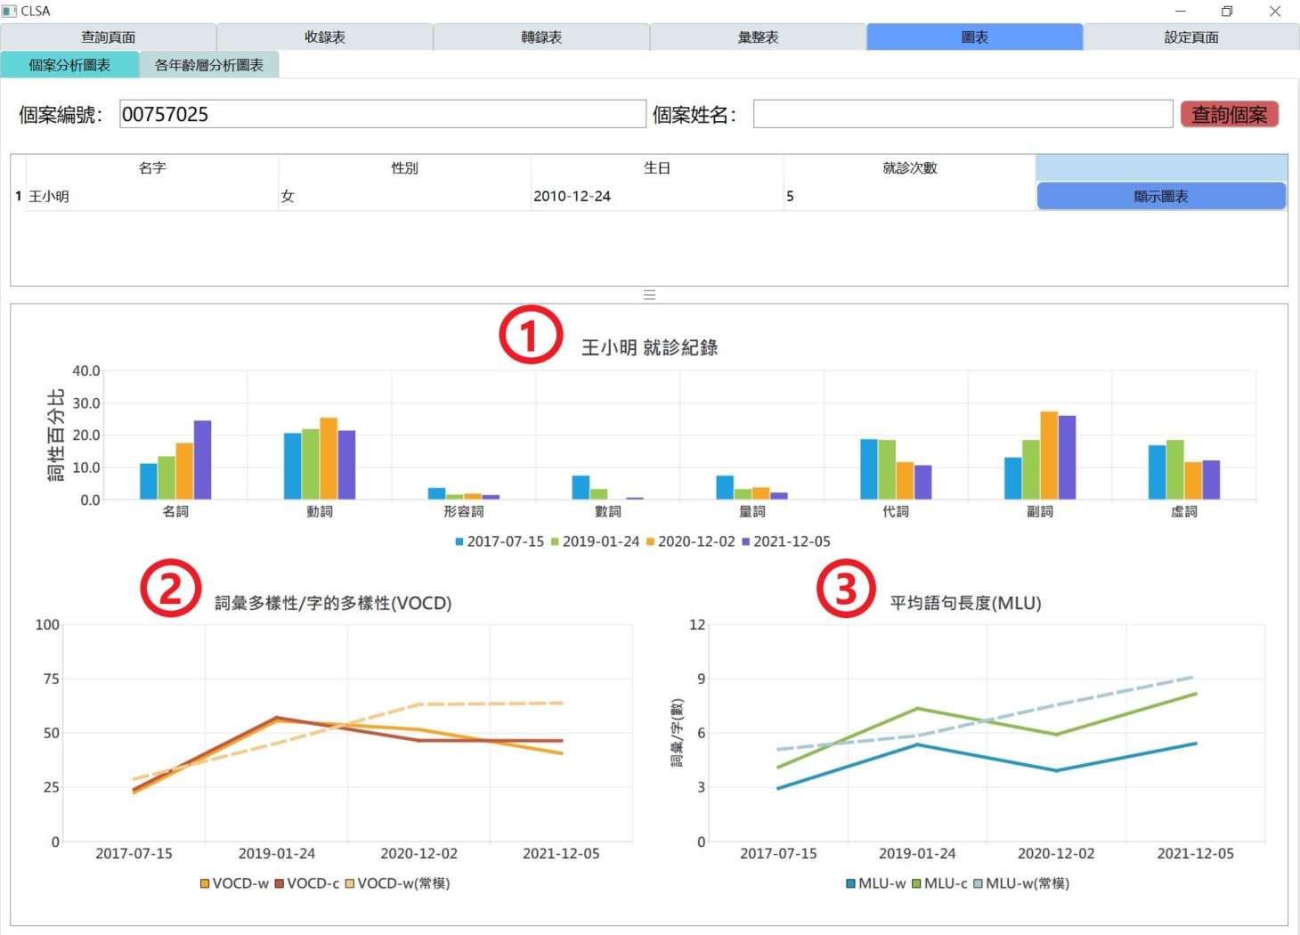Toggle the MLU-c legend marker

tap(916, 883)
